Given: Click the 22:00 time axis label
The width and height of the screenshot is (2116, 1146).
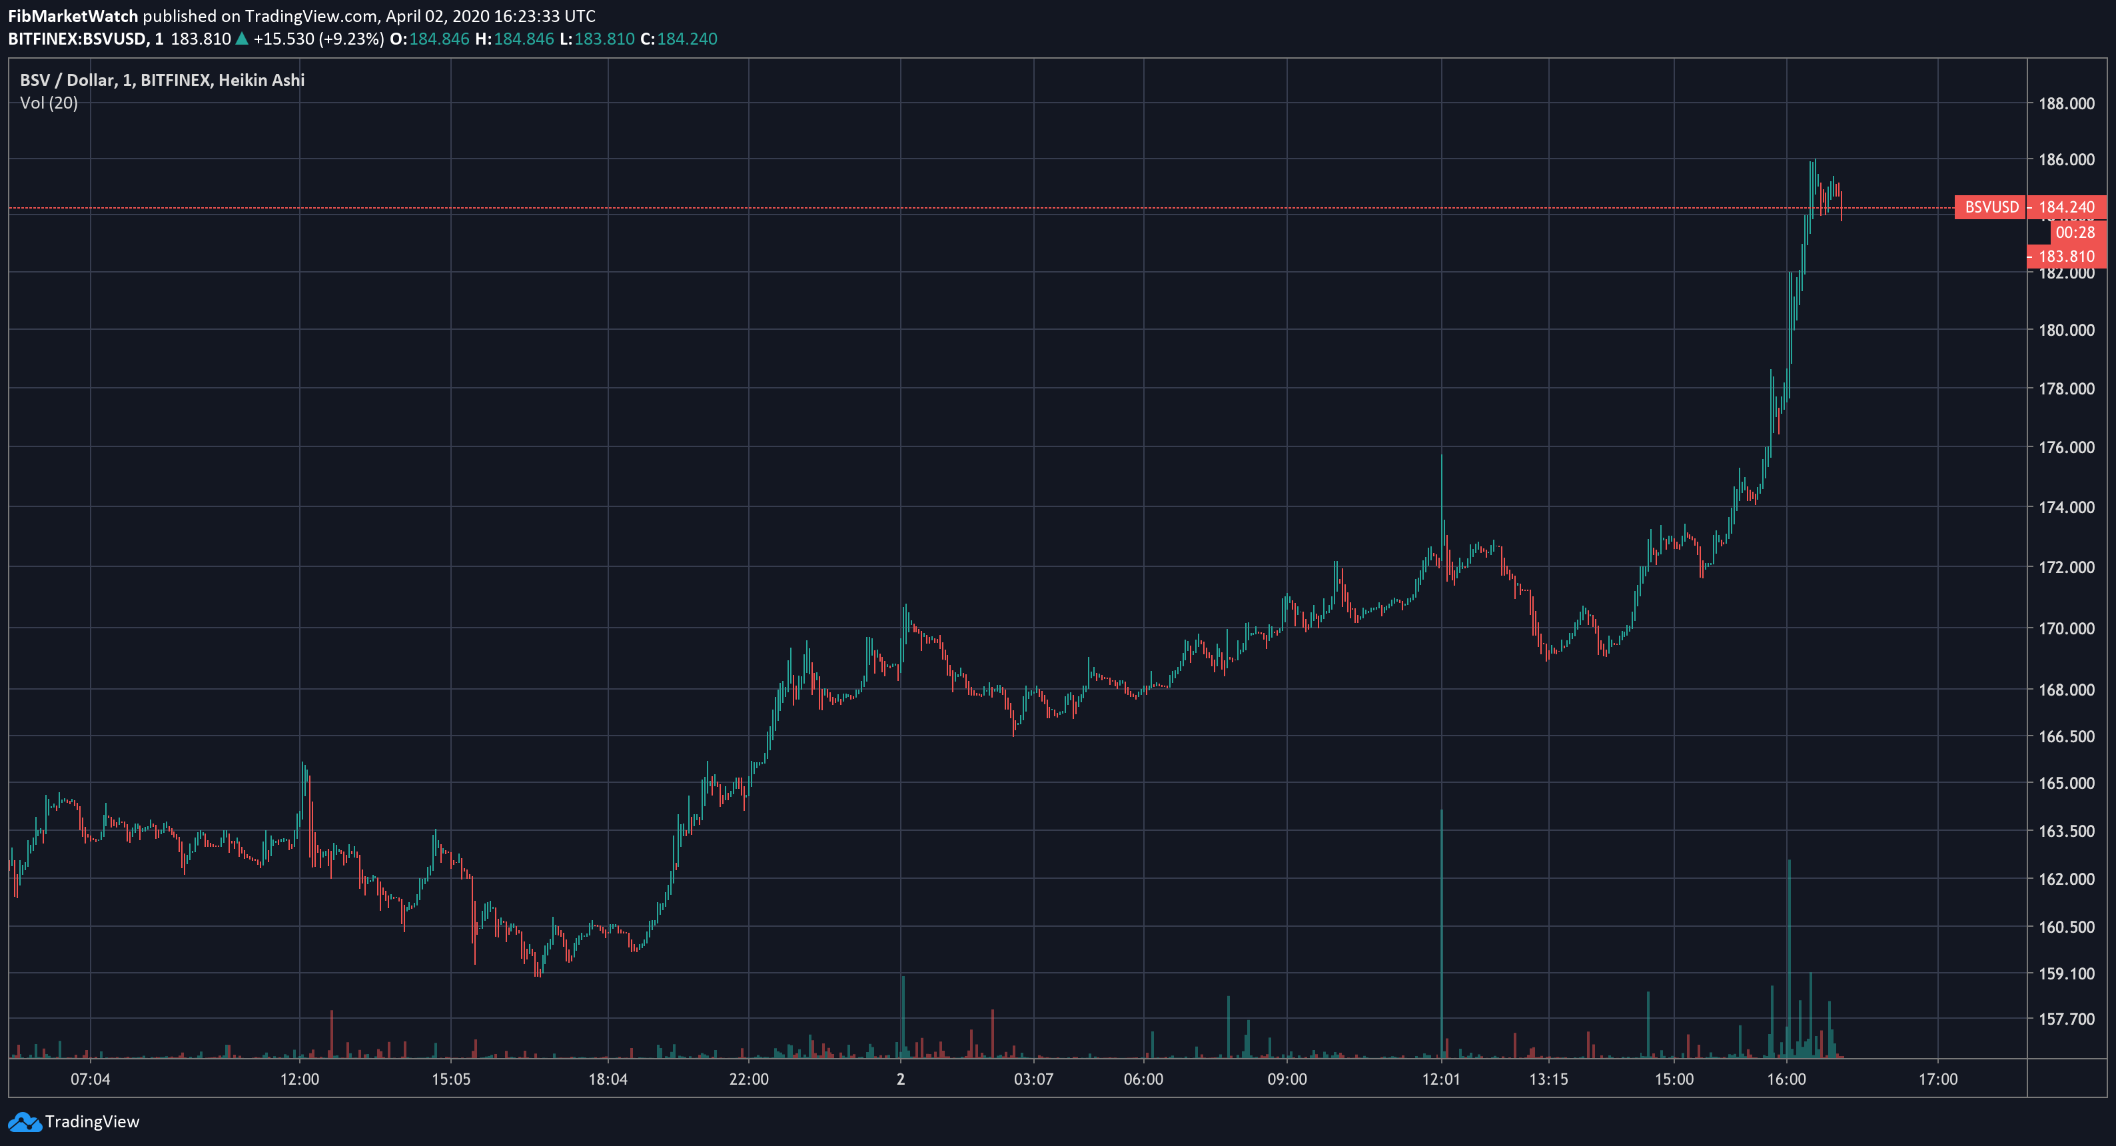Looking at the screenshot, I should [749, 1079].
